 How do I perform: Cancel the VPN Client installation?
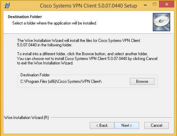click(157, 125)
